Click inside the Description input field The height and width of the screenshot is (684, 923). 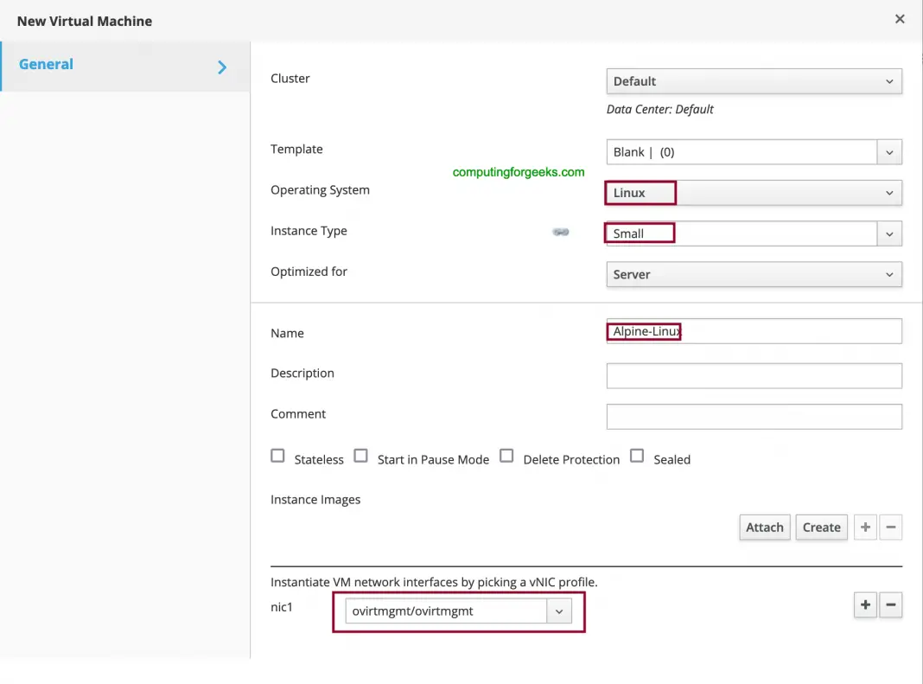pyautogui.click(x=754, y=375)
